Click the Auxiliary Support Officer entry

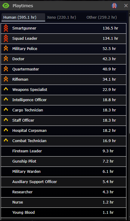(63, 182)
